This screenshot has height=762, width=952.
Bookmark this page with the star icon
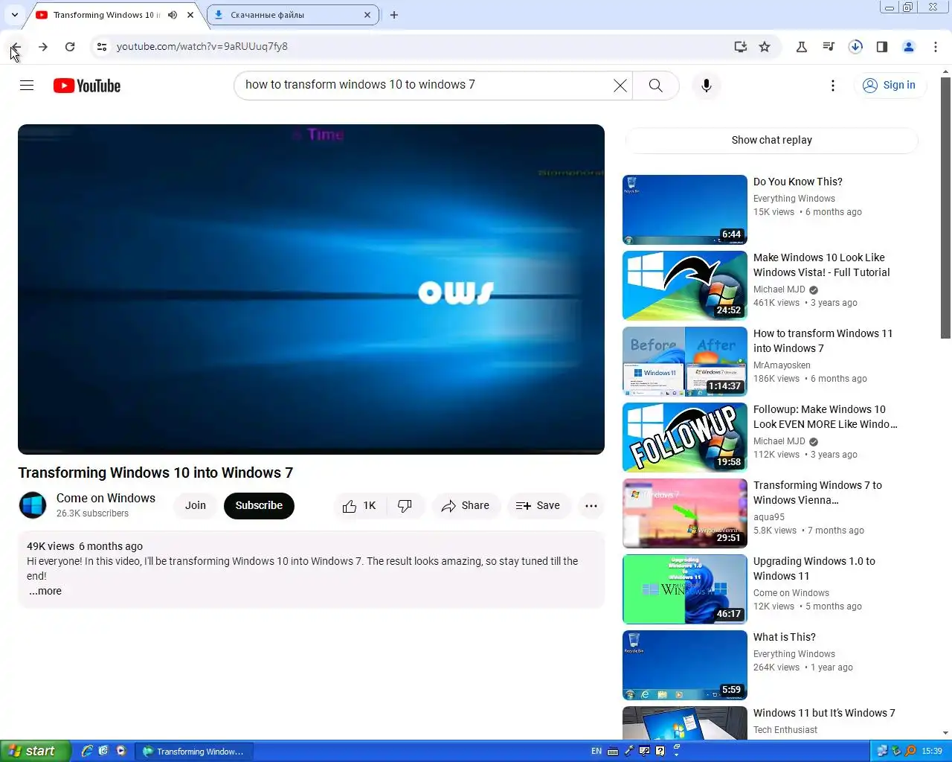click(765, 47)
